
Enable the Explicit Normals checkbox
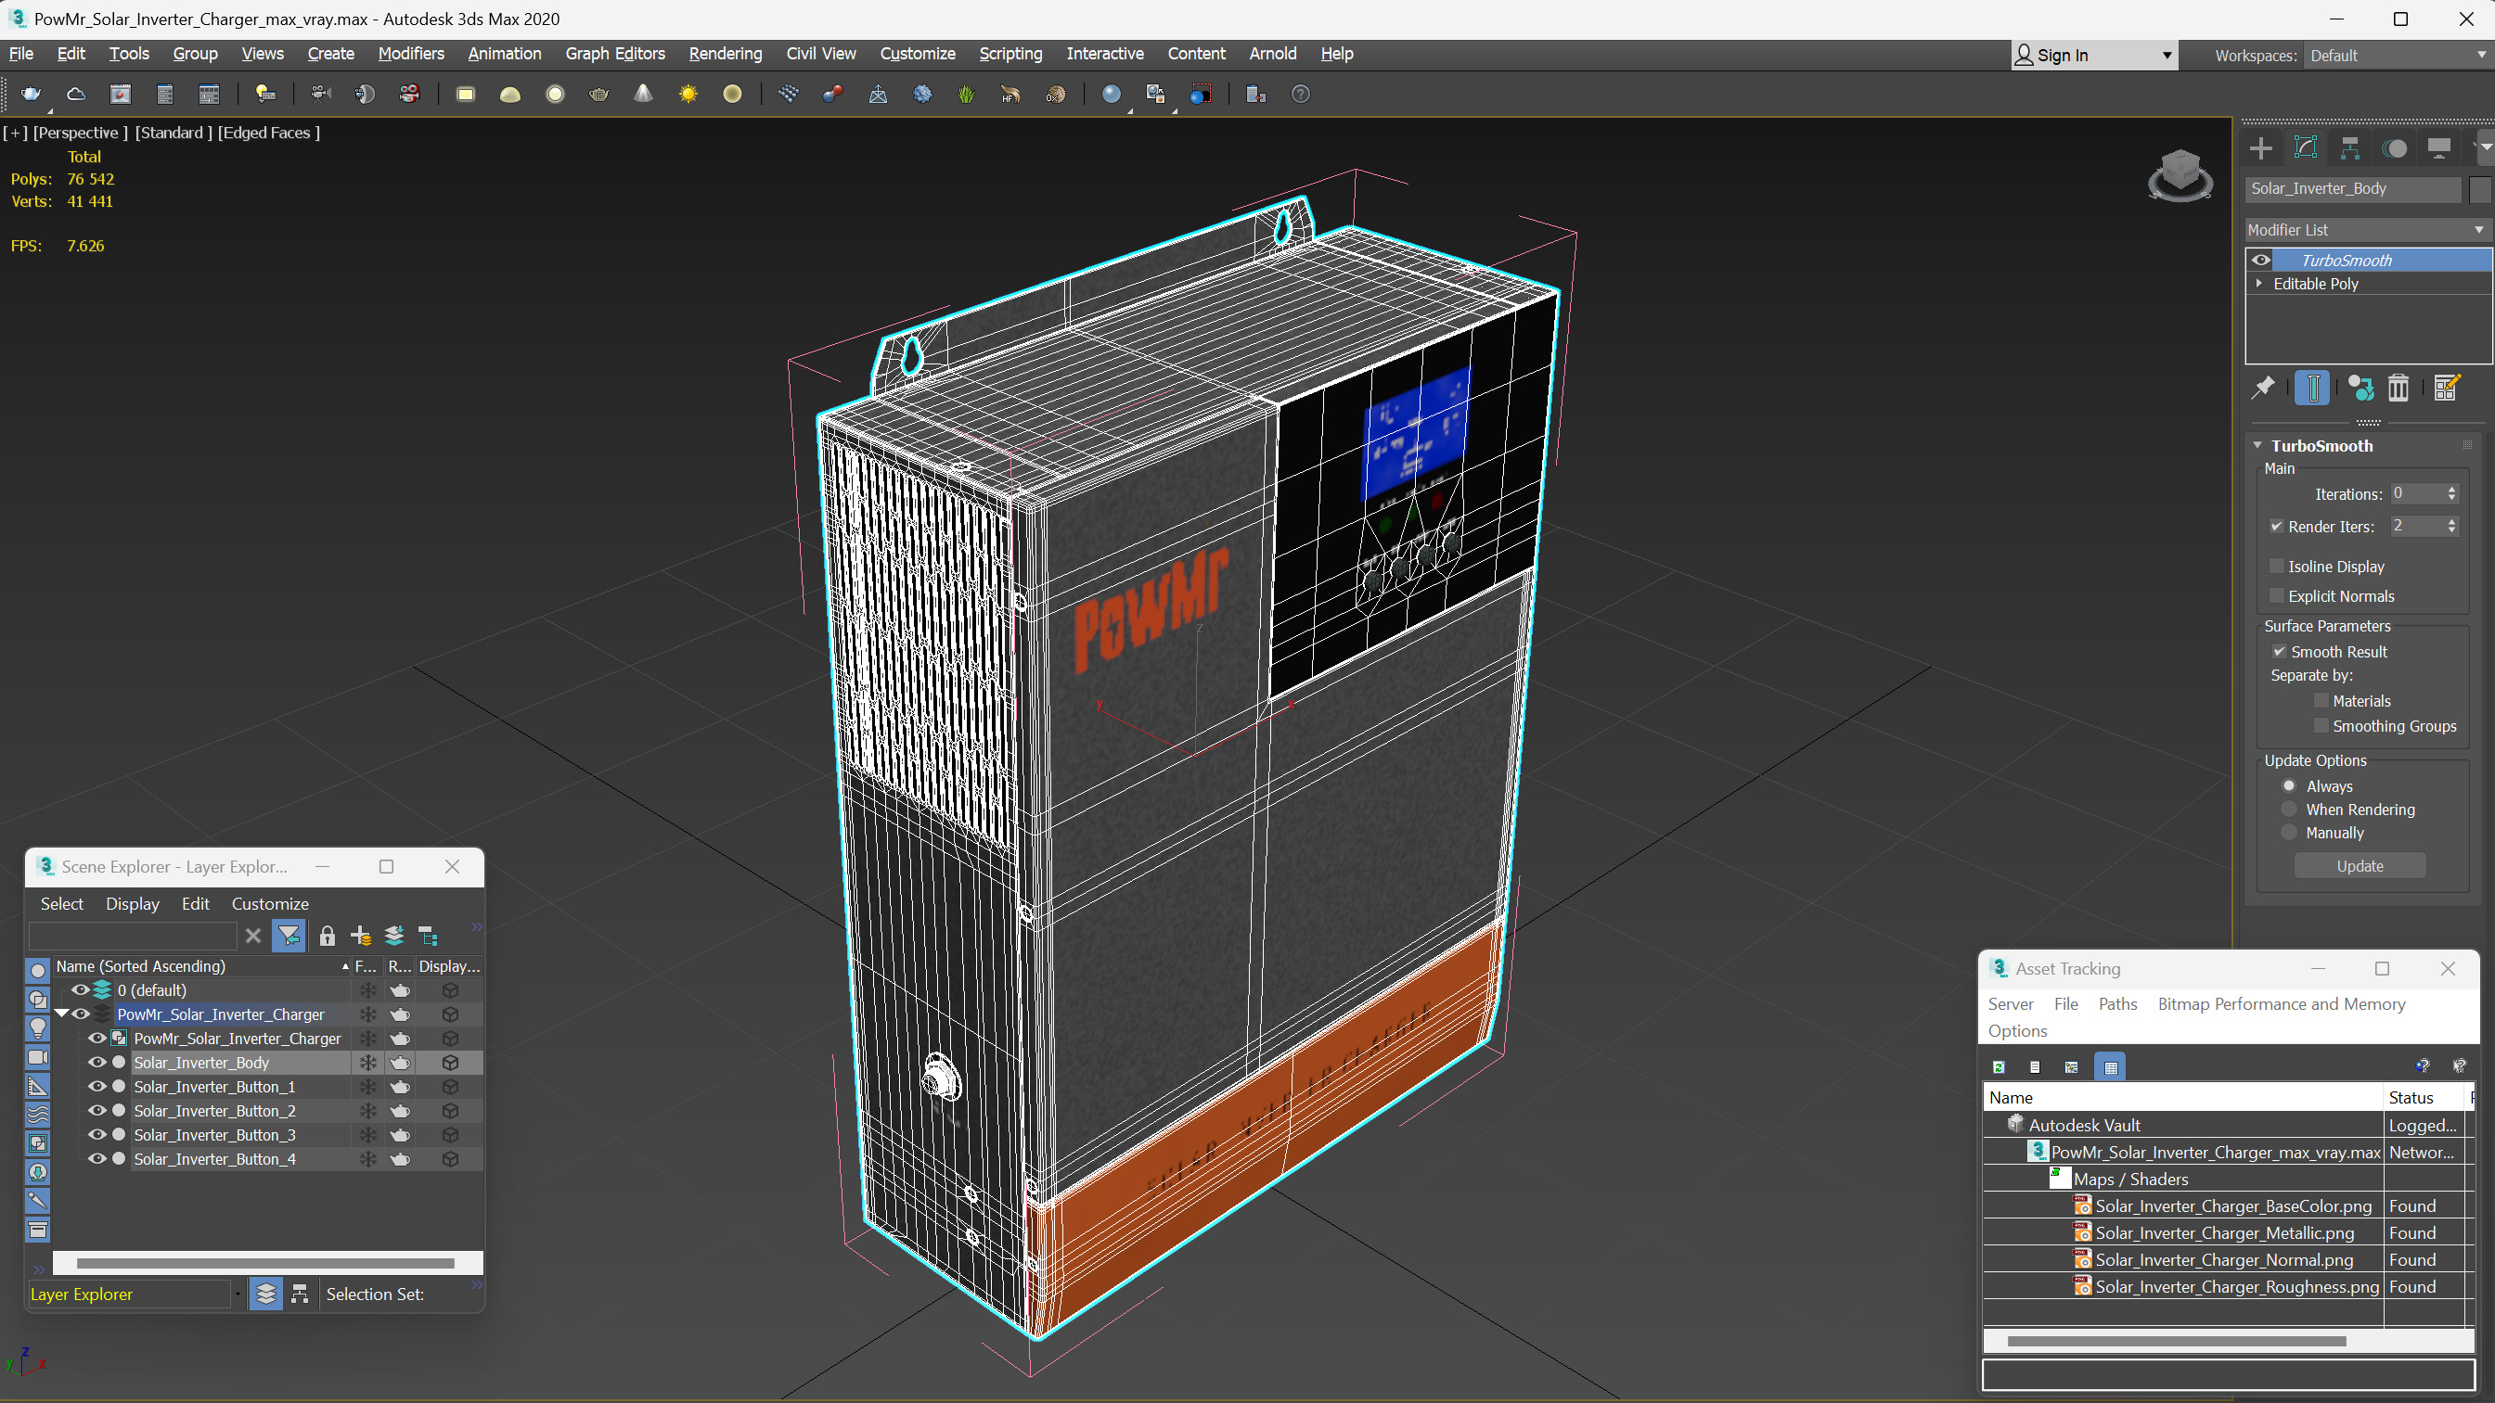tap(2277, 596)
